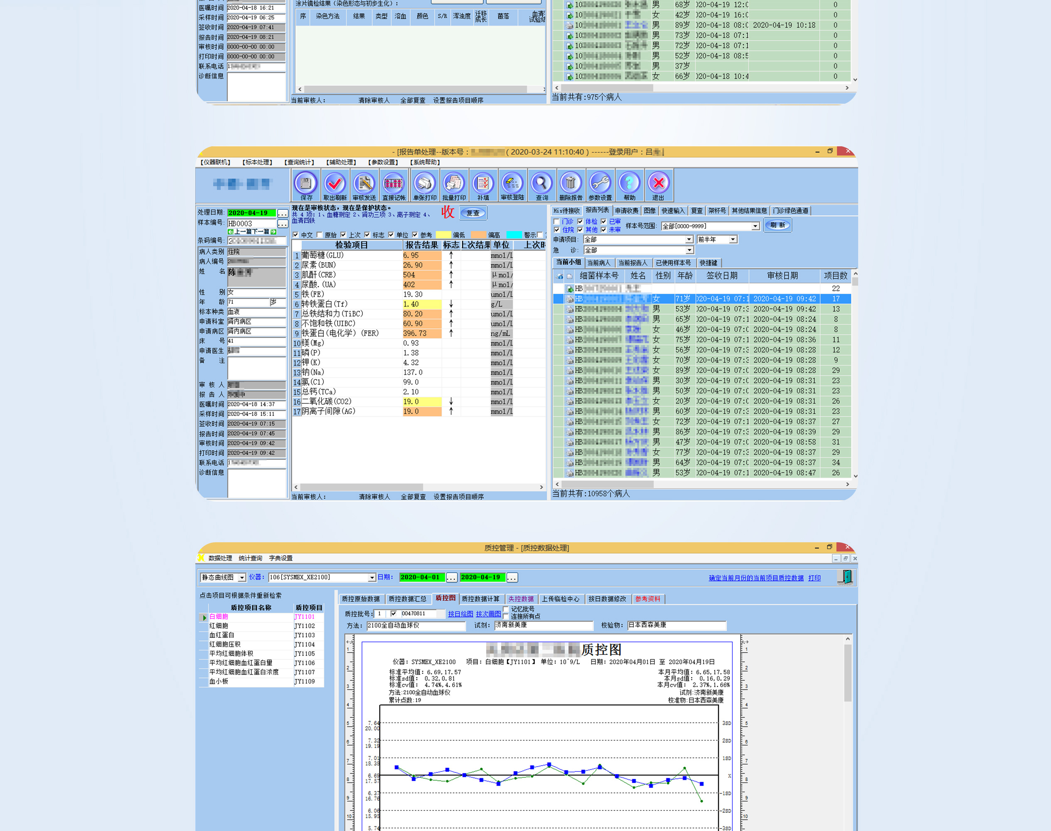Viewport: 1051px width, 831px height.
Task: Expand the 样本号范围 dropdown
Action: pos(755,226)
